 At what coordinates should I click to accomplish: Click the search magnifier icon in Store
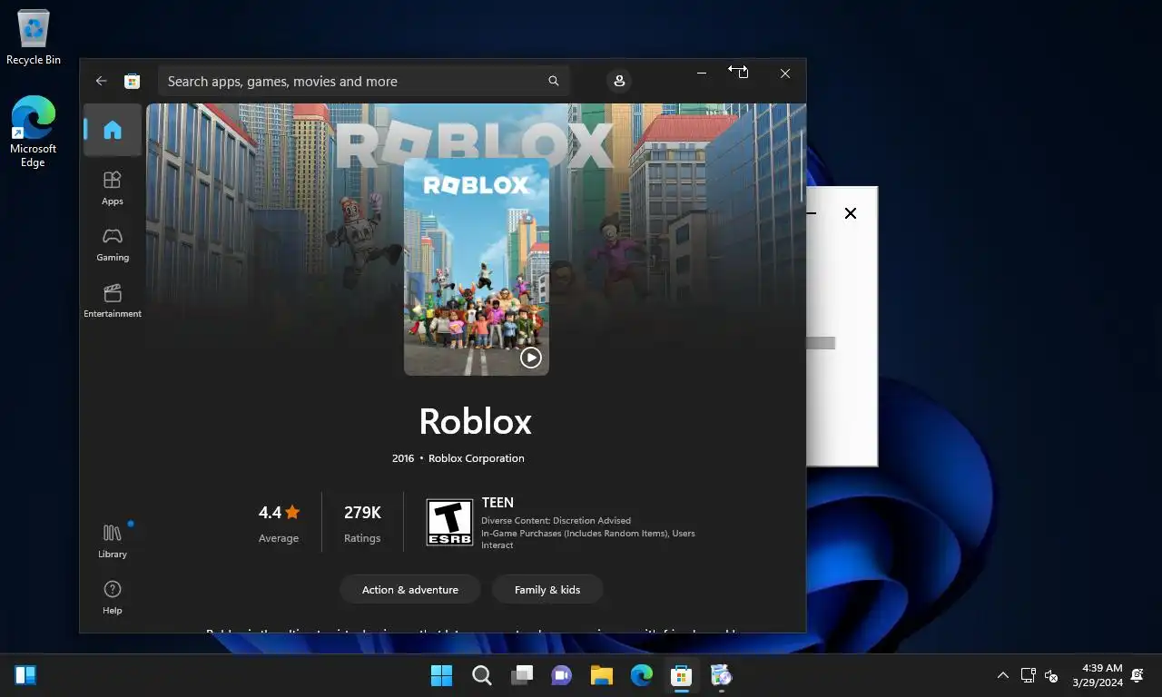point(553,81)
